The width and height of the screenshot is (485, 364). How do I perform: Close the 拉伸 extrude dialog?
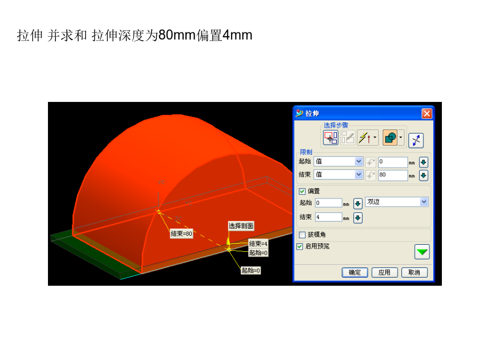pos(427,114)
